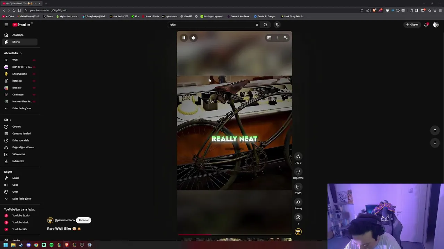The image size is (444, 249).
Task: Open YouTube Music link
Action: (19, 222)
